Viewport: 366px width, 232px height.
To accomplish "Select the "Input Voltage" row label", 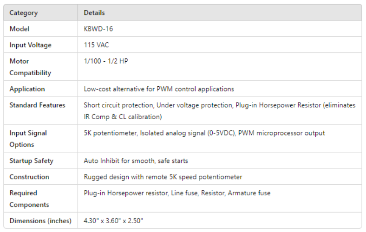I will click(x=31, y=45).
